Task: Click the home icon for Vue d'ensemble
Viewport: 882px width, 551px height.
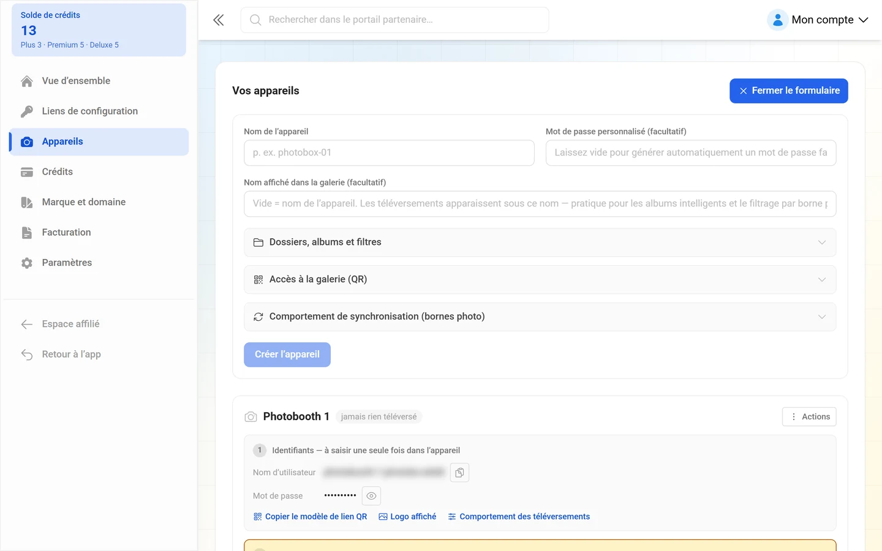Action: click(27, 81)
